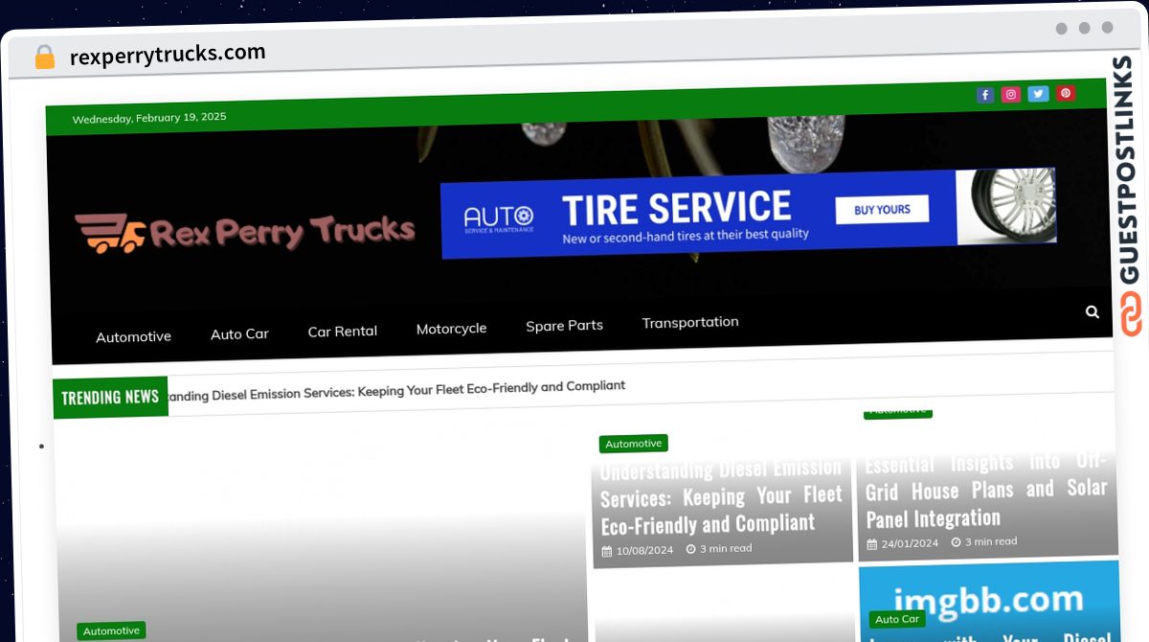Open the trending Diesel Emission Services headline
Viewport: 1149px width, 642px height.
point(396,390)
